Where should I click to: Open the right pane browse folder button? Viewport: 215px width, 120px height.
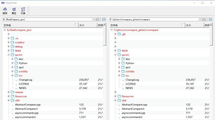tap(204, 19)
